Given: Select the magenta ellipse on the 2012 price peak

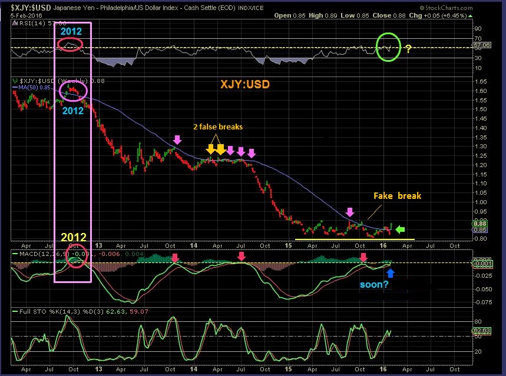Looking at the screenshot, I should (x=74, y=91).
